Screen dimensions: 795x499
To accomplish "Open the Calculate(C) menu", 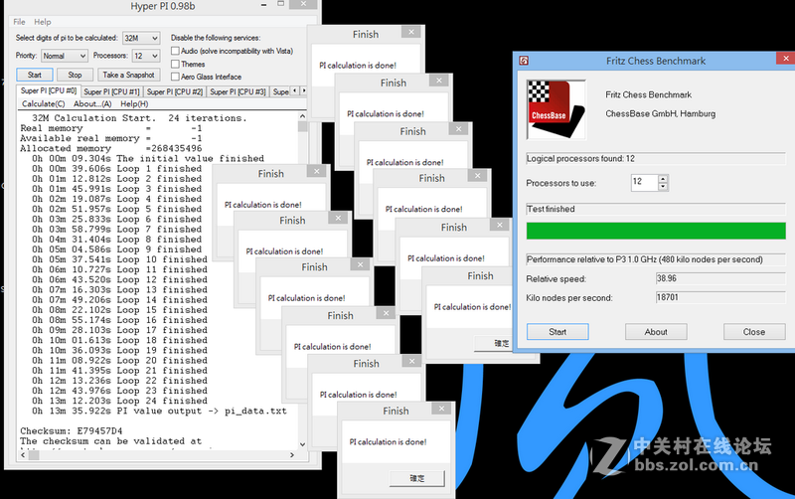I will coord(44,103).
